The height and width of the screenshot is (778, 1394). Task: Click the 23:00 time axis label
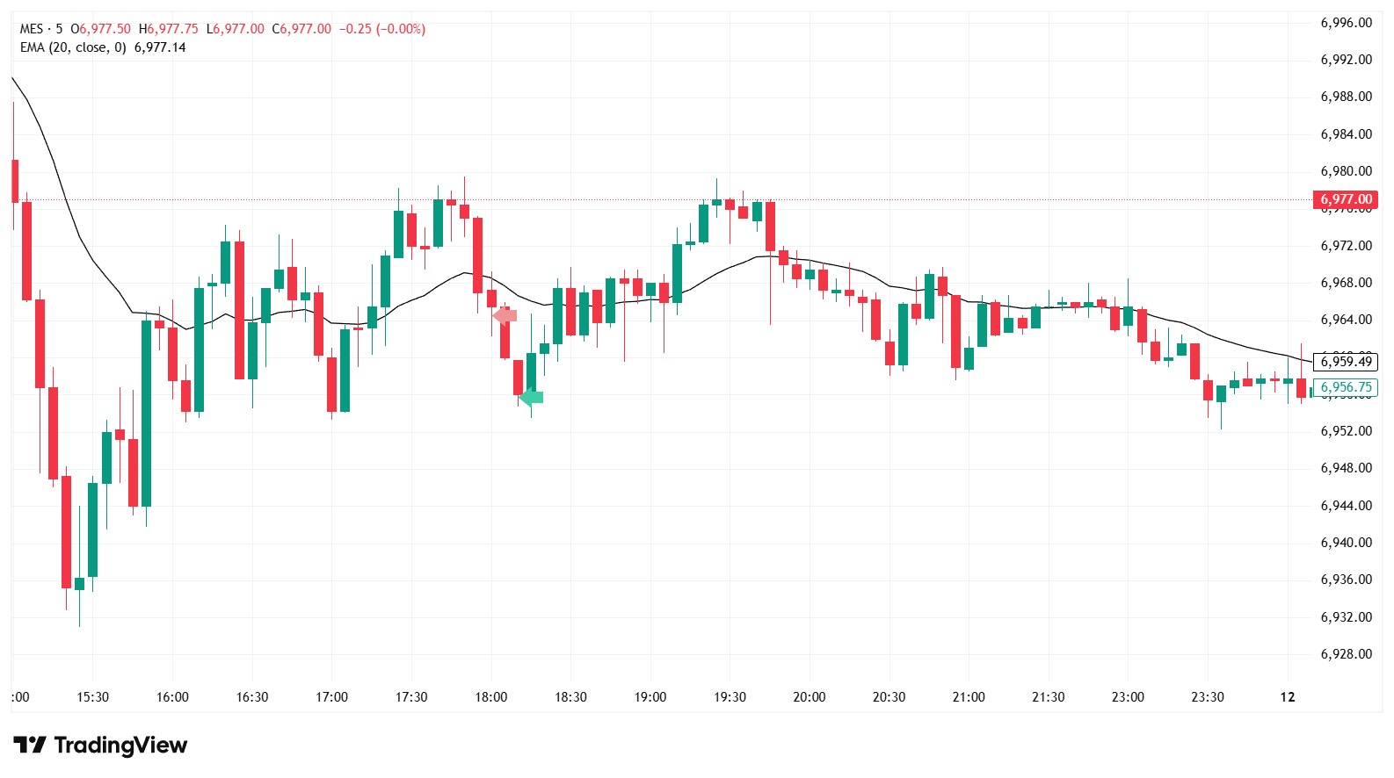pos(1128,697)
